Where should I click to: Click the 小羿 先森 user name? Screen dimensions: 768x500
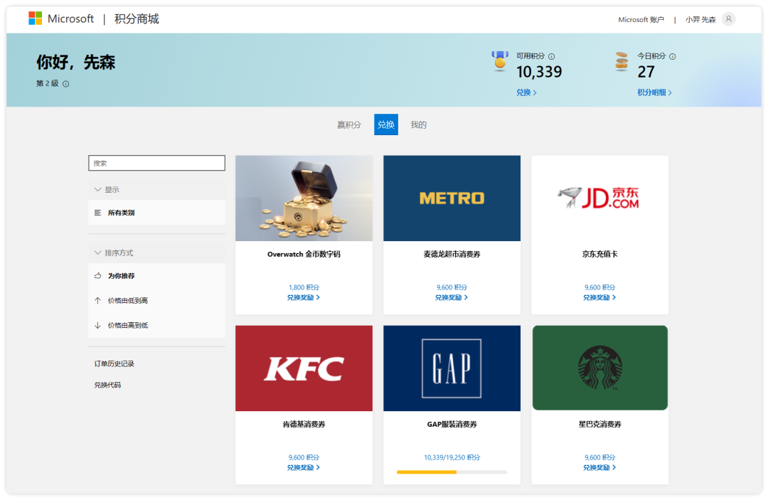tap(700, 20)
